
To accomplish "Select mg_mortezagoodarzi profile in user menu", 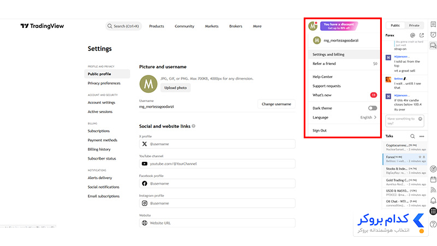I will click(344, 40).
